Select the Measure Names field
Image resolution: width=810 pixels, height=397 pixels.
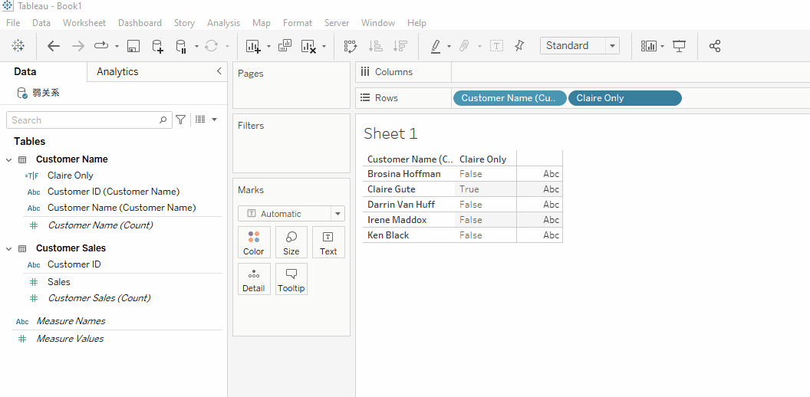(x=71, y=321)
